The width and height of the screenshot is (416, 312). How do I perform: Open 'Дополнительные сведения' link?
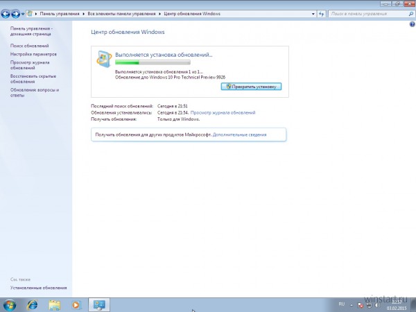pyautogui.click(x=239, y=135)
